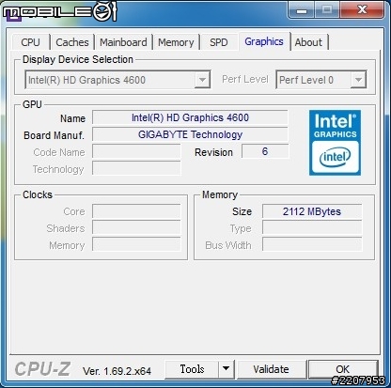Show the About tab
The width and height of the screenshot is (391, 388).
pyautogui.click(x=308, y=42)
